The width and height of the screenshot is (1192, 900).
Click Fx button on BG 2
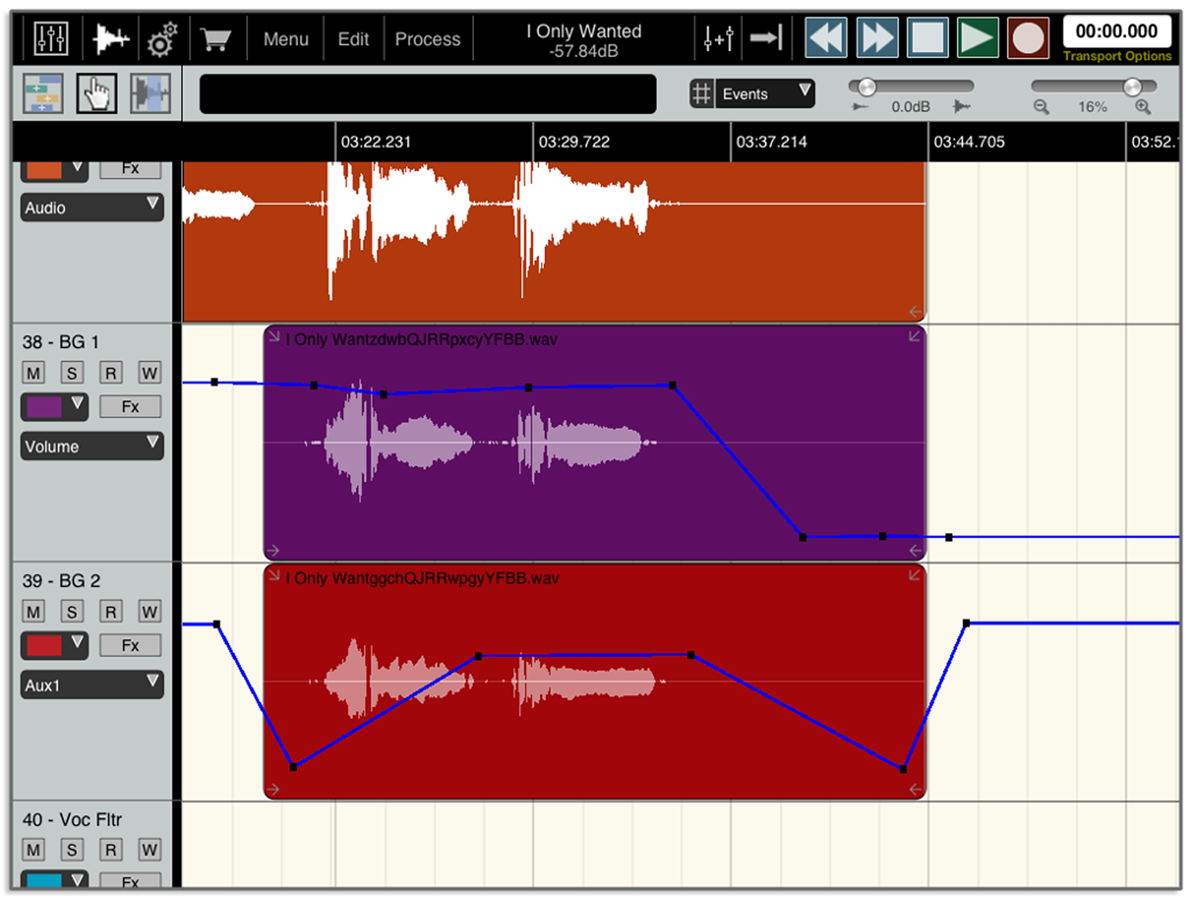click(x=130, y=646)
